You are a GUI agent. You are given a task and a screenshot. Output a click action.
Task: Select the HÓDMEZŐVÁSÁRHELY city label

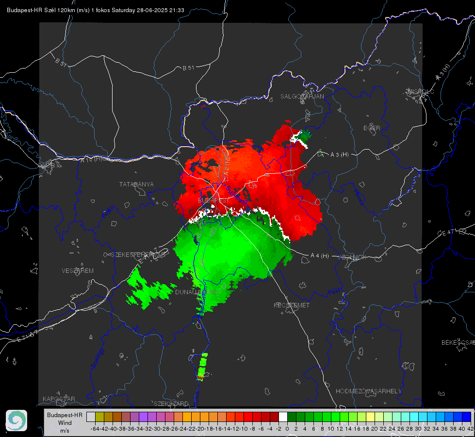point(368,391)
